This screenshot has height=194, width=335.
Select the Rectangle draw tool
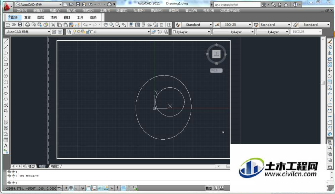click(x=6, y=64)
